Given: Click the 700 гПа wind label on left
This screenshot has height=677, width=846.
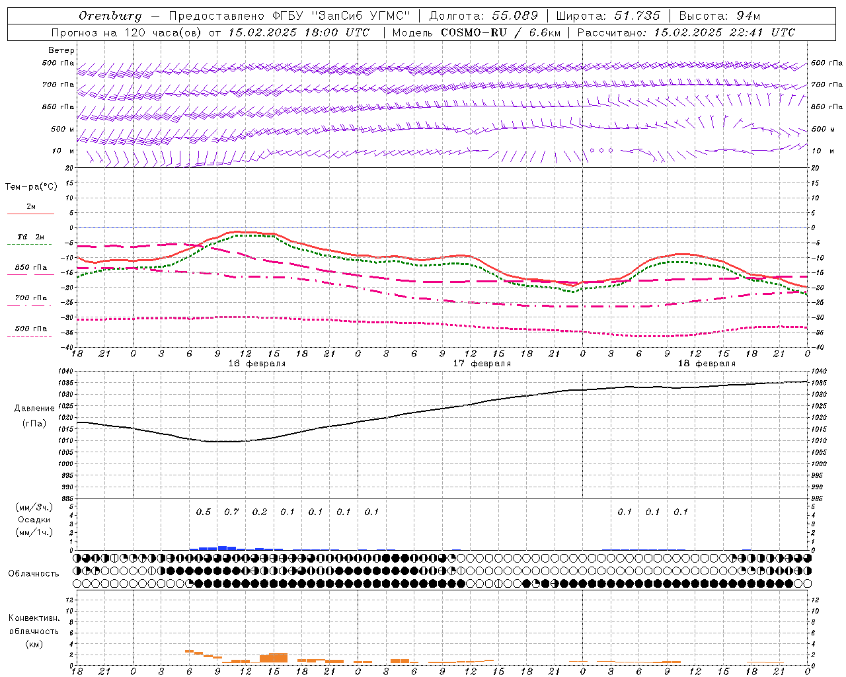Looking at the screenshot, I should (58, 85).
